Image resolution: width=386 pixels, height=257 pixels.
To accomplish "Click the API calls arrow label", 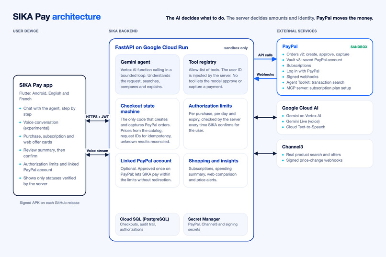I will click(265, 55).
